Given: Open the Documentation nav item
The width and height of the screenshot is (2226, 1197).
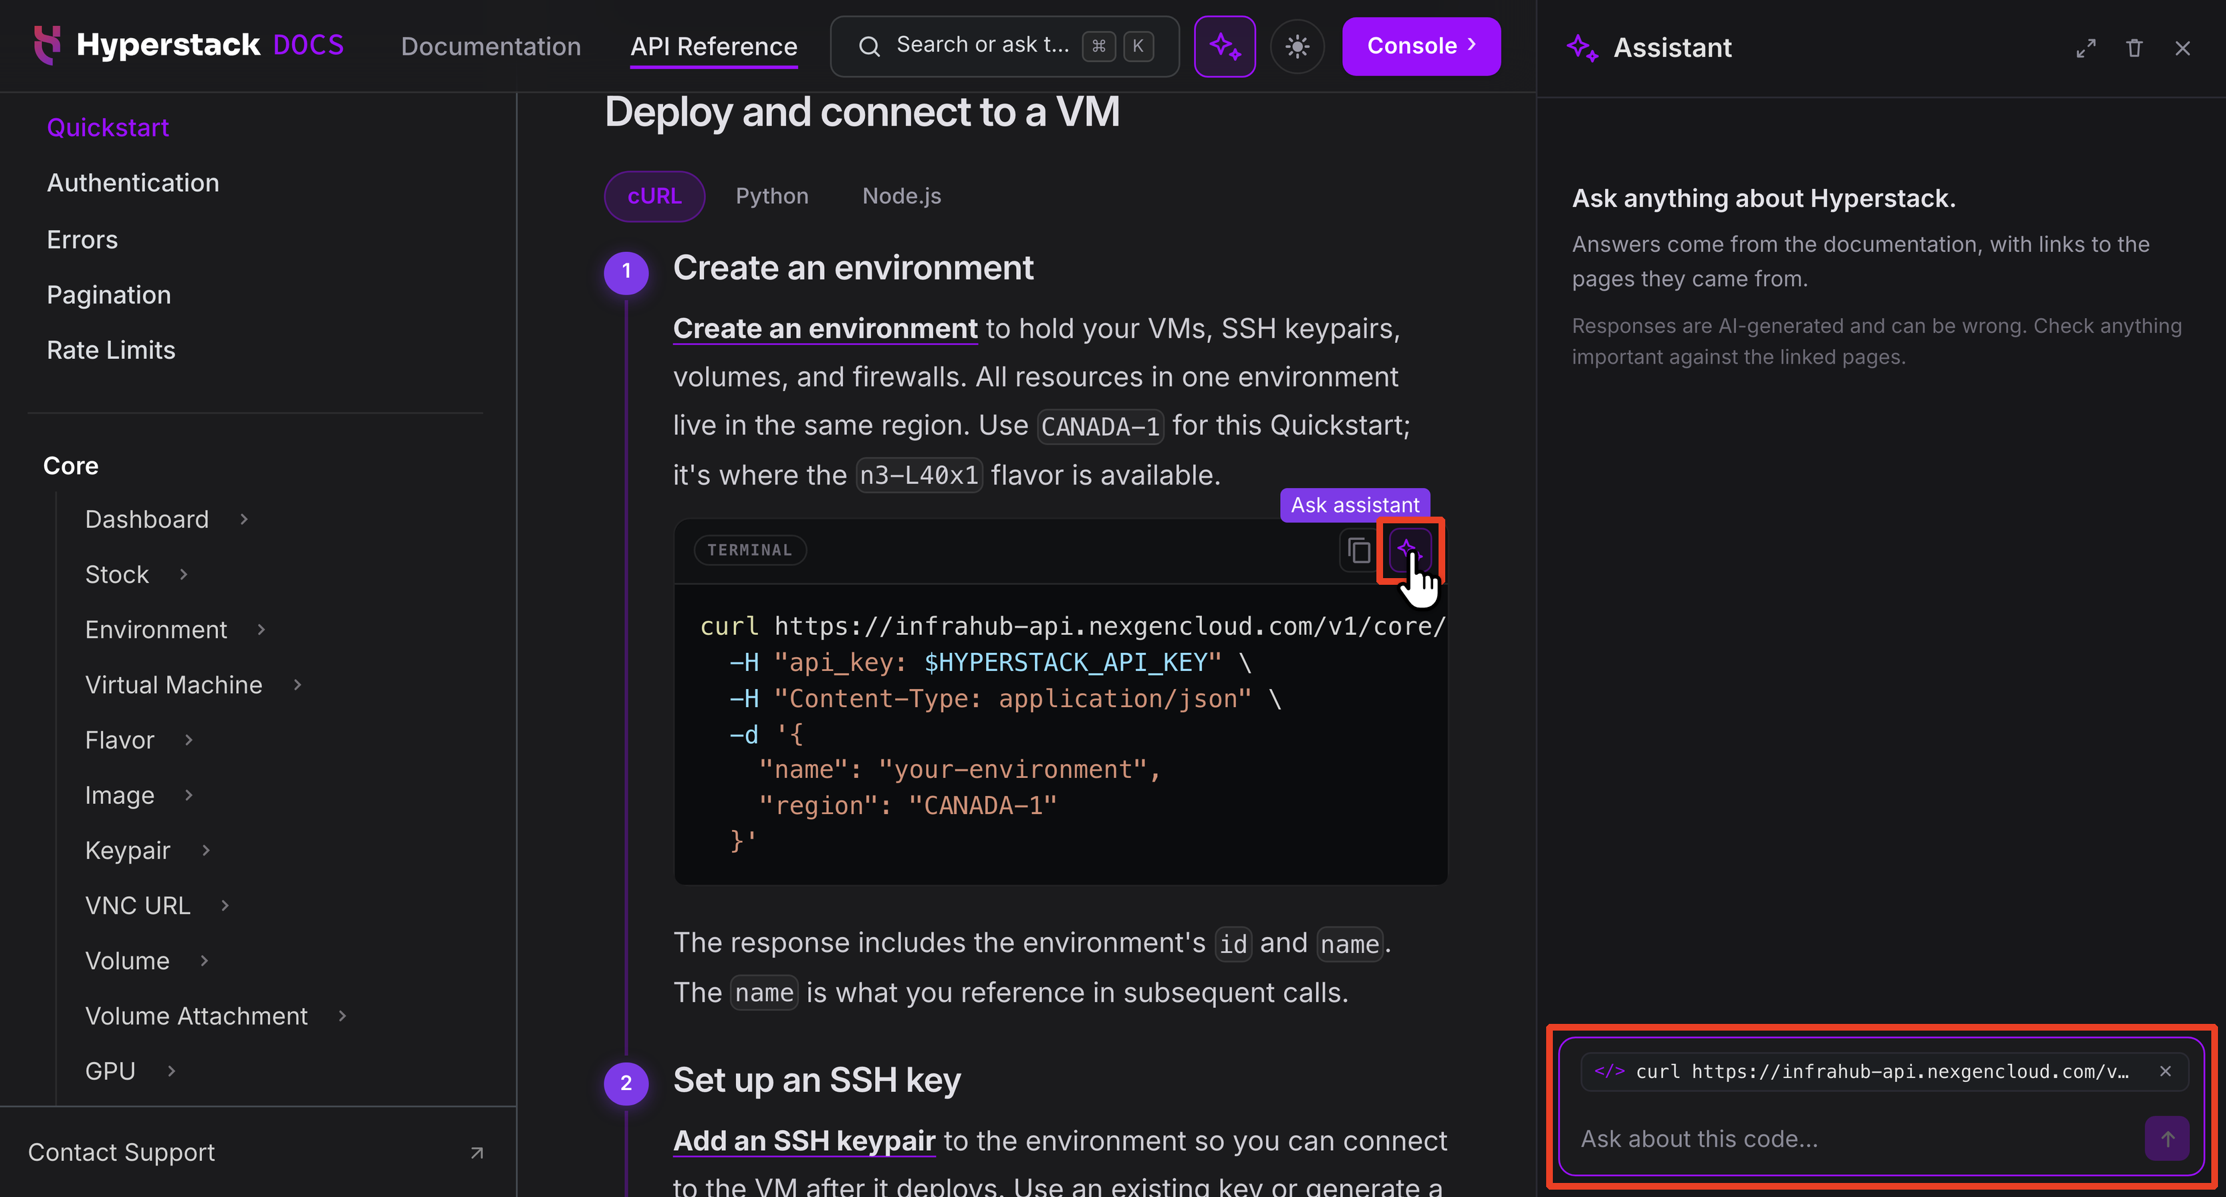Looking at the screenshot, I should click(x=491, y=46).
